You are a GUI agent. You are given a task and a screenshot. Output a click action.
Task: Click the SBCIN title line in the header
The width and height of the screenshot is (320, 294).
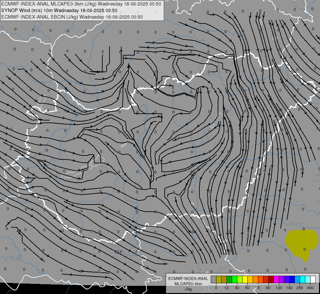tap(72, 17)
